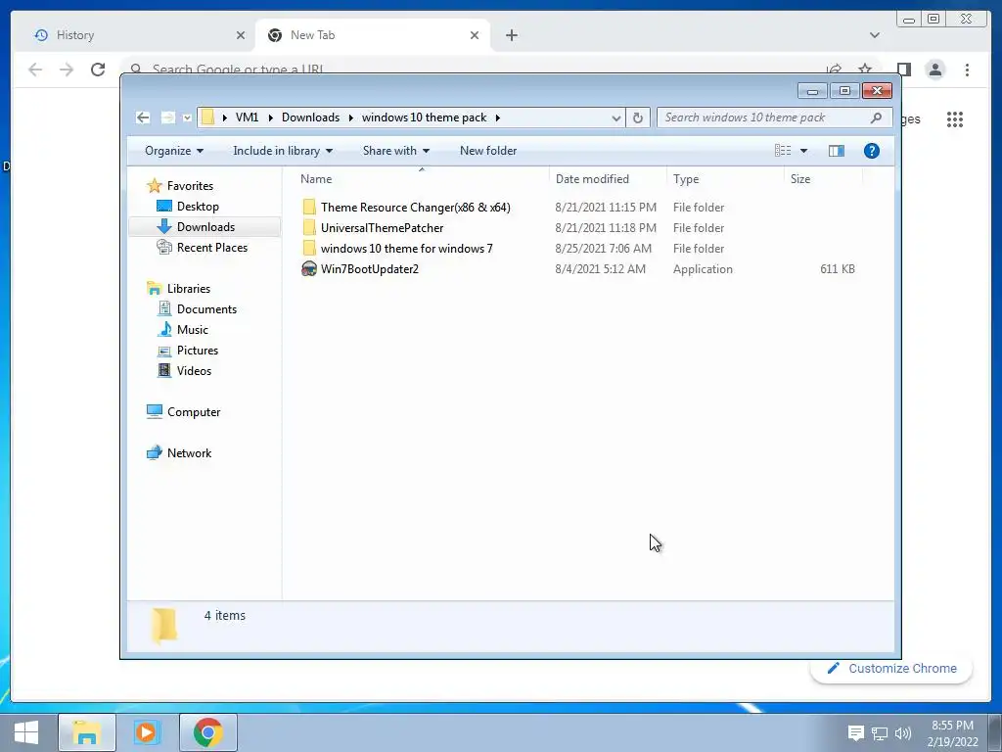
Task: Open more view options dropdown
Action: pos(804,151)
